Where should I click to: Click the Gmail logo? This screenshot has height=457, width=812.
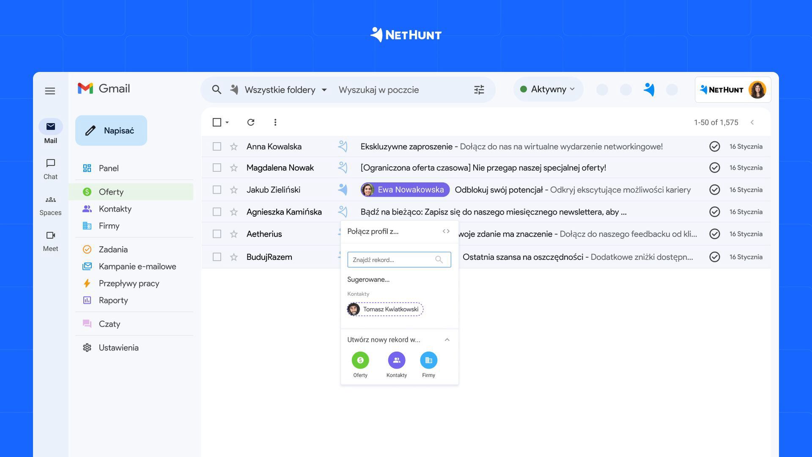coord(104,88)
